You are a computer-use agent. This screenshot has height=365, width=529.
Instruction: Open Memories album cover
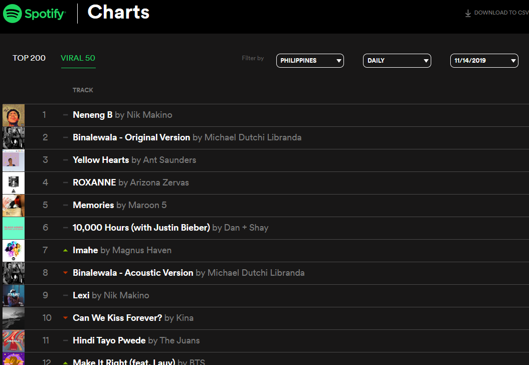[x=14, y=206]
